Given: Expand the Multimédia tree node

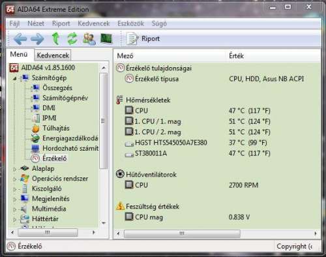Looking at the screenshot, I should click(14, 209).
